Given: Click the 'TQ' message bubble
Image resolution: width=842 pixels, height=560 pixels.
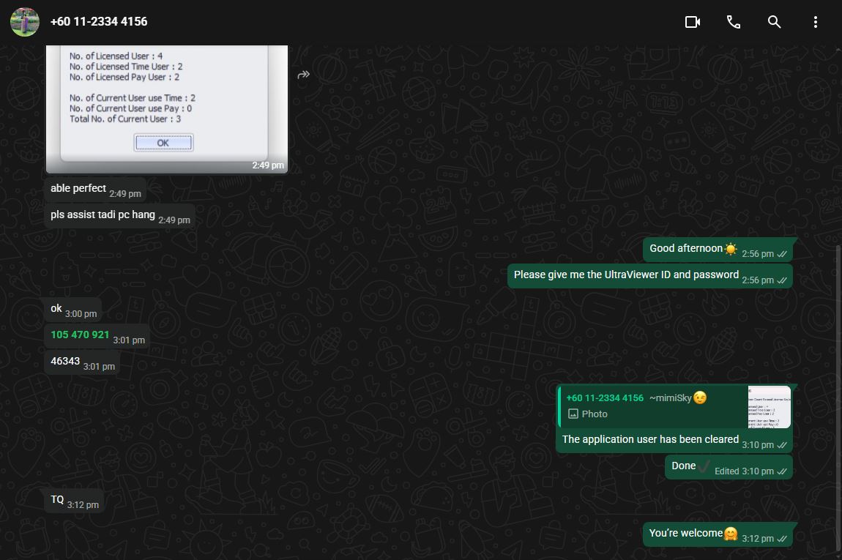Looking at the screenshot, I should 74,501.
